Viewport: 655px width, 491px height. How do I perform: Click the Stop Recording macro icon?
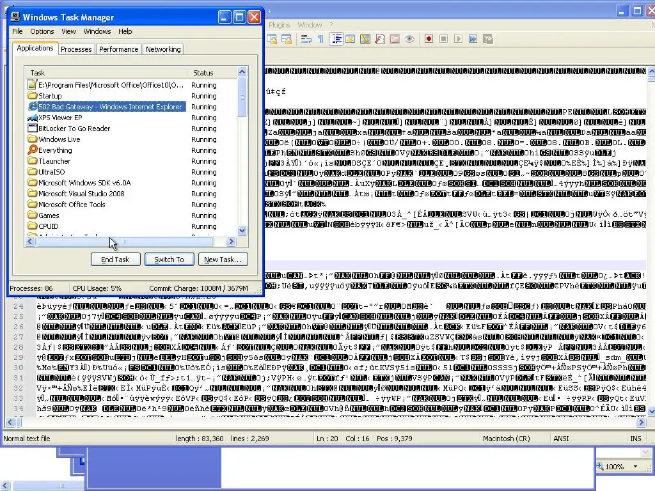coord(444,39)
